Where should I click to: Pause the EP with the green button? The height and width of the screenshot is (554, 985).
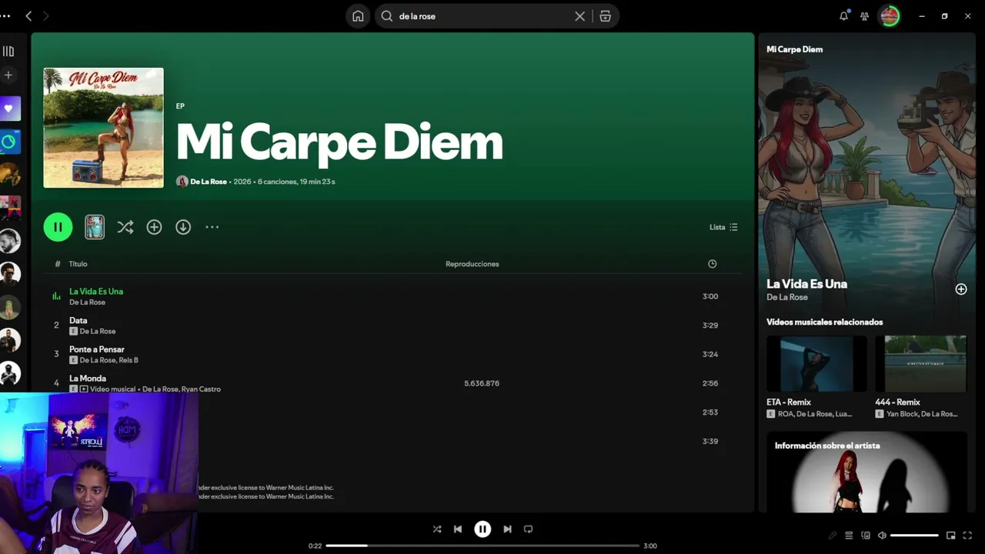tap(58, 227)
